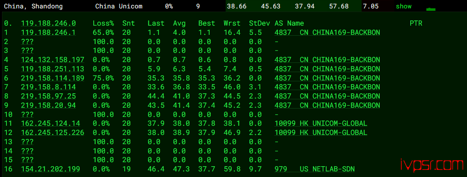This screenshot has height=177, width=467.
Task: Select the 119.188.251.113 address link
Action: pyautogui.click(x=53, y=69)
